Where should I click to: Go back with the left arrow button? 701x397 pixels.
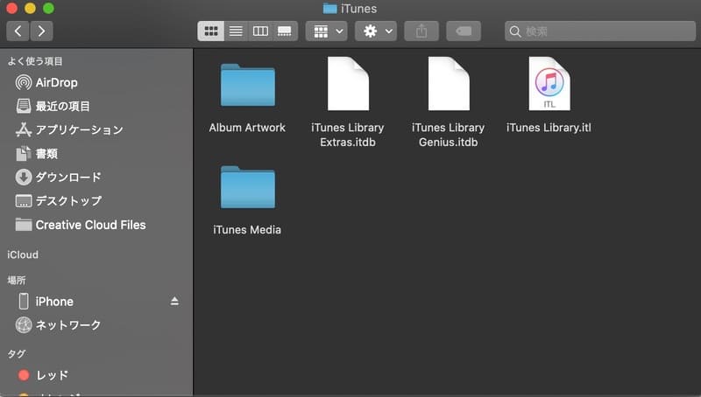click(x=18, y=31)
